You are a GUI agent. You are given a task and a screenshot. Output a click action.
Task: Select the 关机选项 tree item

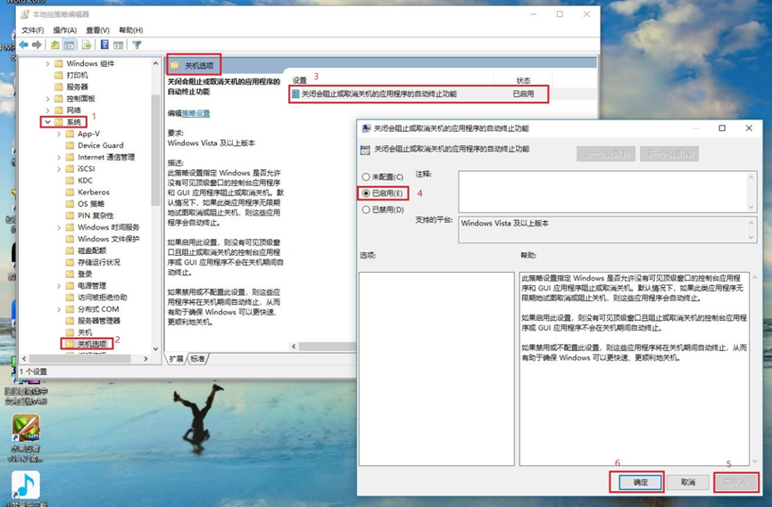[x=92, y=344]
